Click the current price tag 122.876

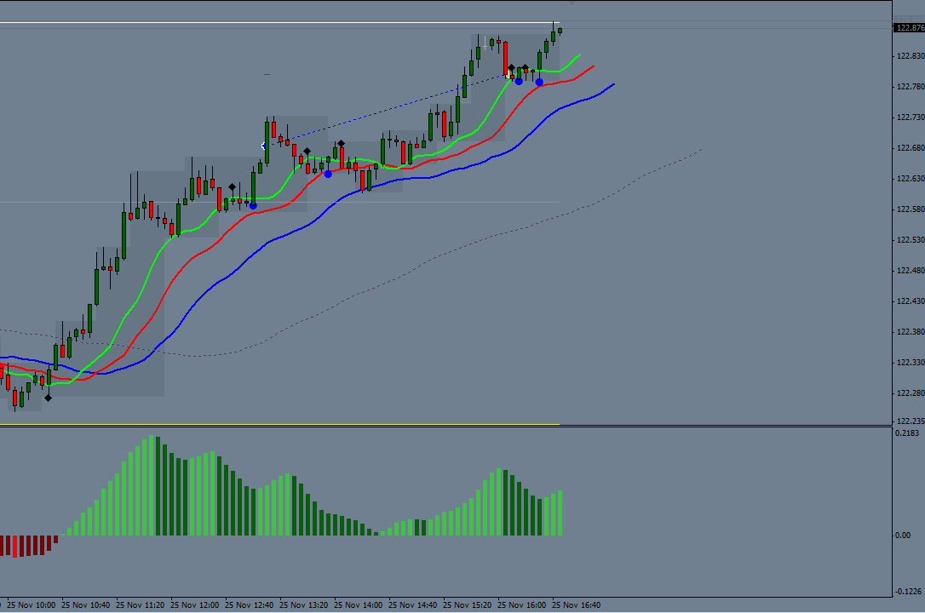(909, 28)
